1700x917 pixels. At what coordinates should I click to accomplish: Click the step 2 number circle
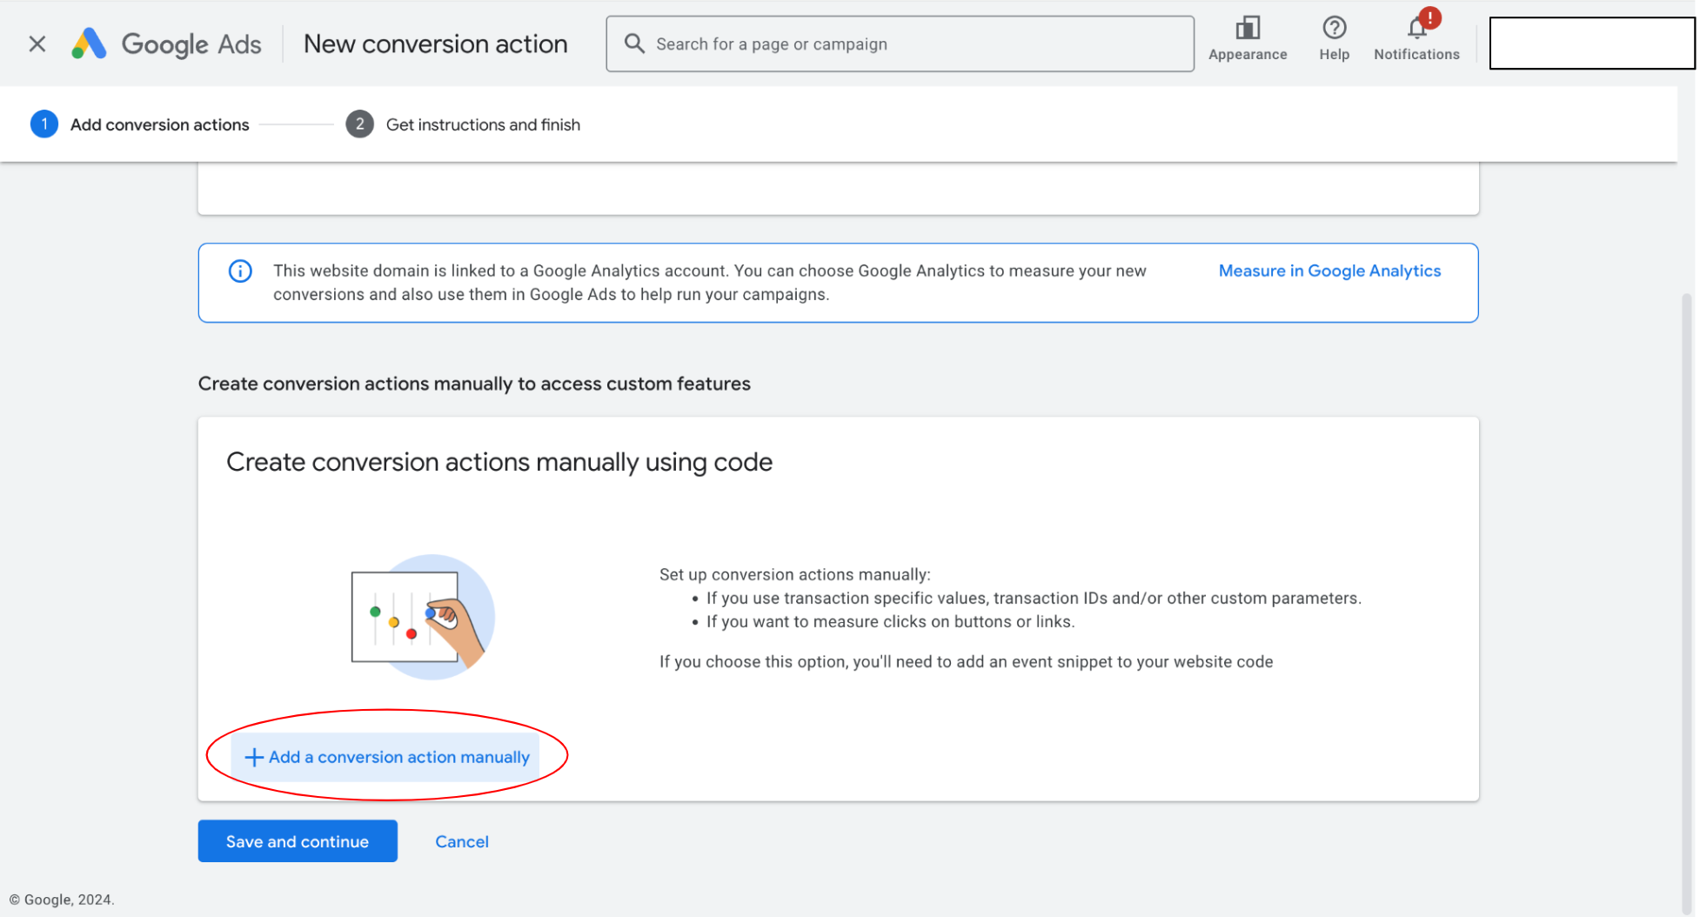click(359, 124)
